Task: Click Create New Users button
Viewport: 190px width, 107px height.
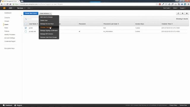Action: [31, 13]
